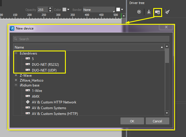
Task: Click the white border color swatch
Action: pos(118,10)
